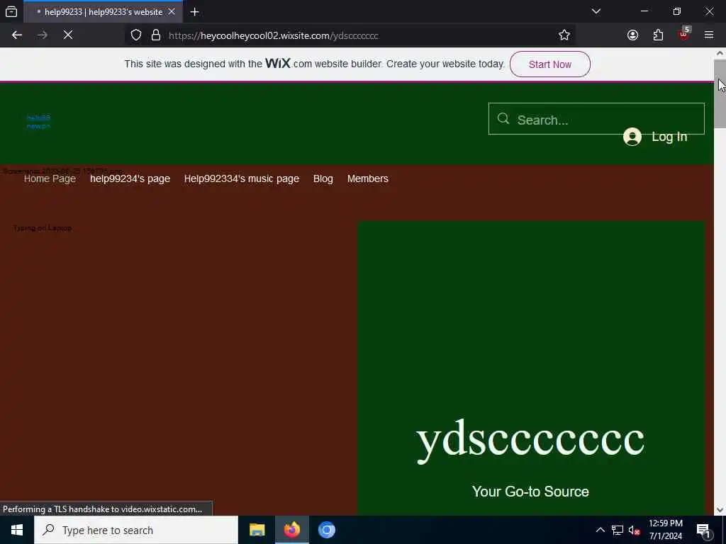726x544 pixels.
Task: Open the Blog menu item
Action: coord(323,178)
